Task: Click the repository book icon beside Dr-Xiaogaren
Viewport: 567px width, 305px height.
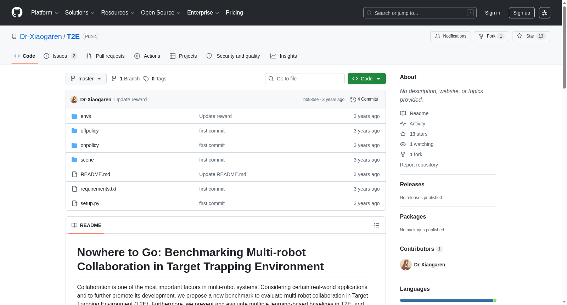Action: click(x=14, y=36)
